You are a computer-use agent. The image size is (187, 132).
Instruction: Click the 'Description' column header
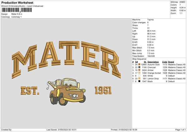coord(153,62)
